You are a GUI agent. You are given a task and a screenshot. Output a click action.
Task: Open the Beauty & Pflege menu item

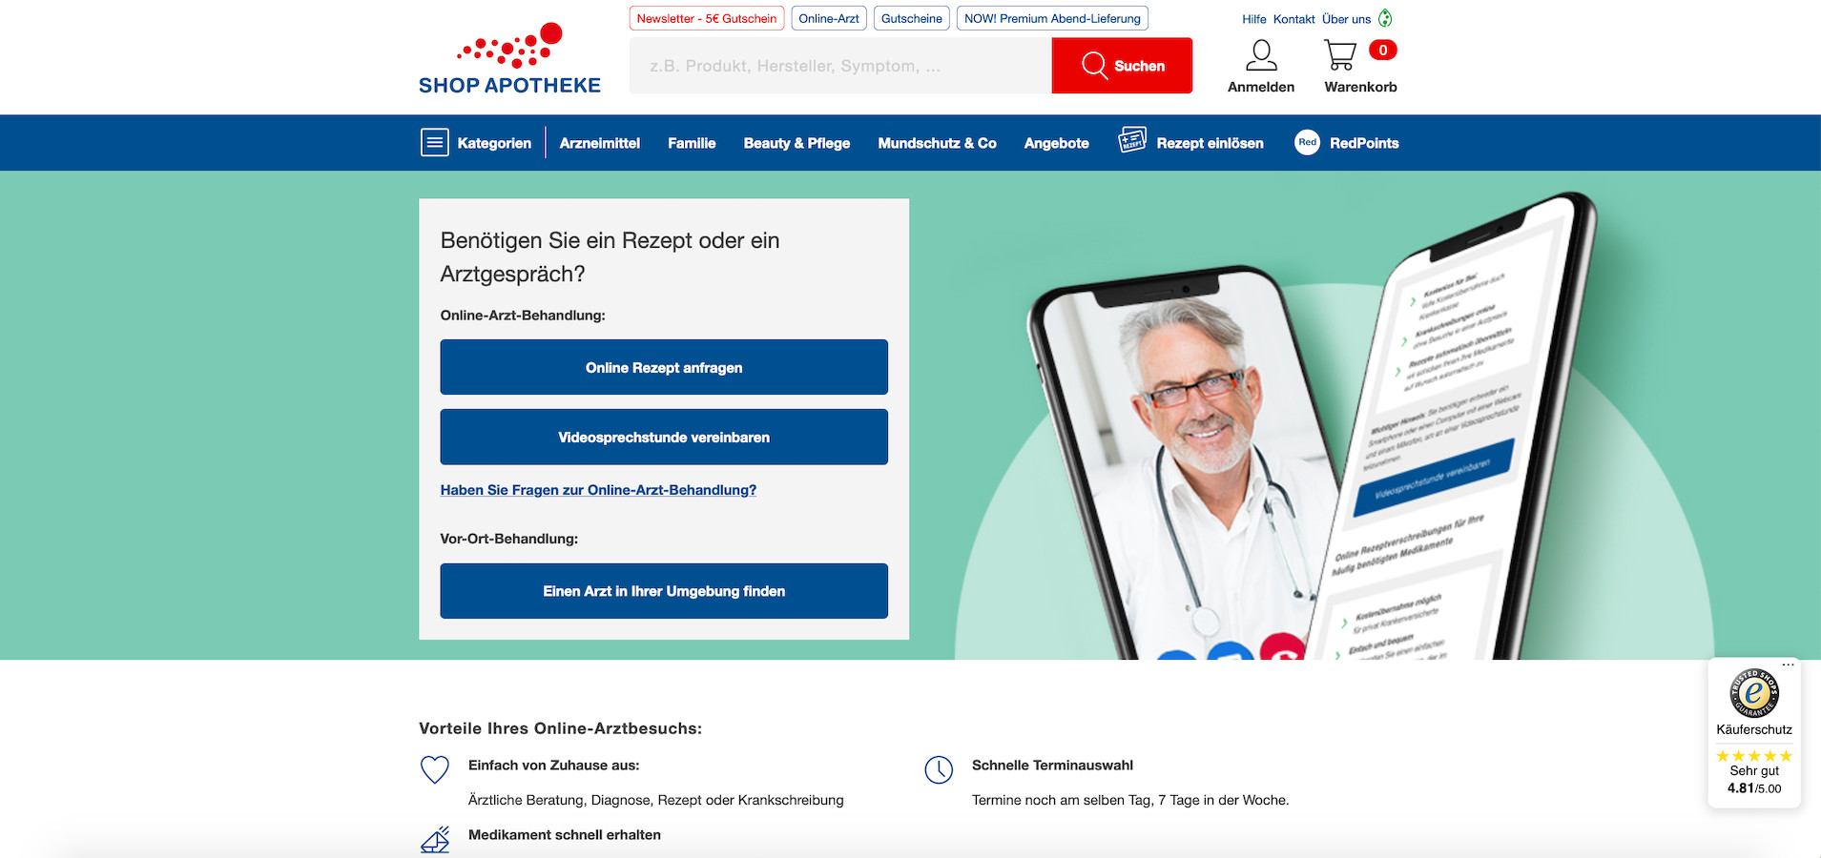[797, 143]
